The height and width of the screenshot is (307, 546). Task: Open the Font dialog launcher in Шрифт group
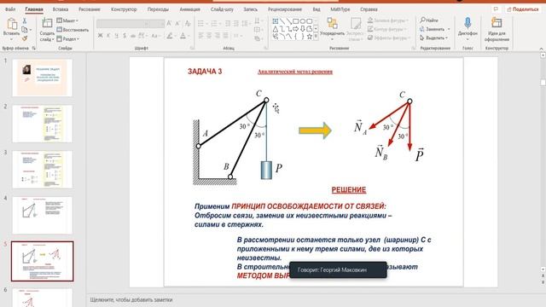pyautogui.click(x=192, y=48)
